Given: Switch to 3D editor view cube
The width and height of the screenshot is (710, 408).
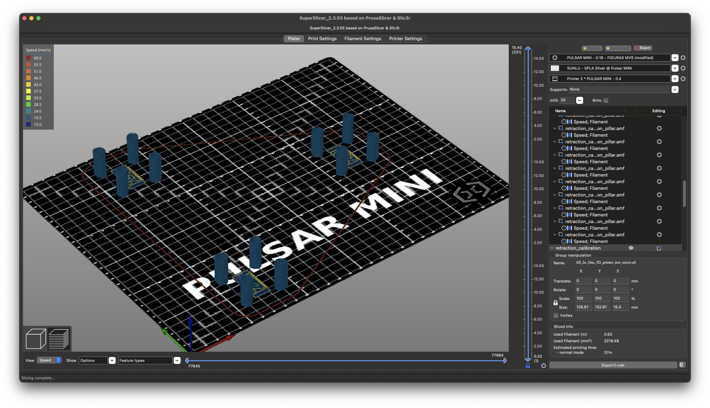Looking at the screenshot, I should [x=36, y=338].
